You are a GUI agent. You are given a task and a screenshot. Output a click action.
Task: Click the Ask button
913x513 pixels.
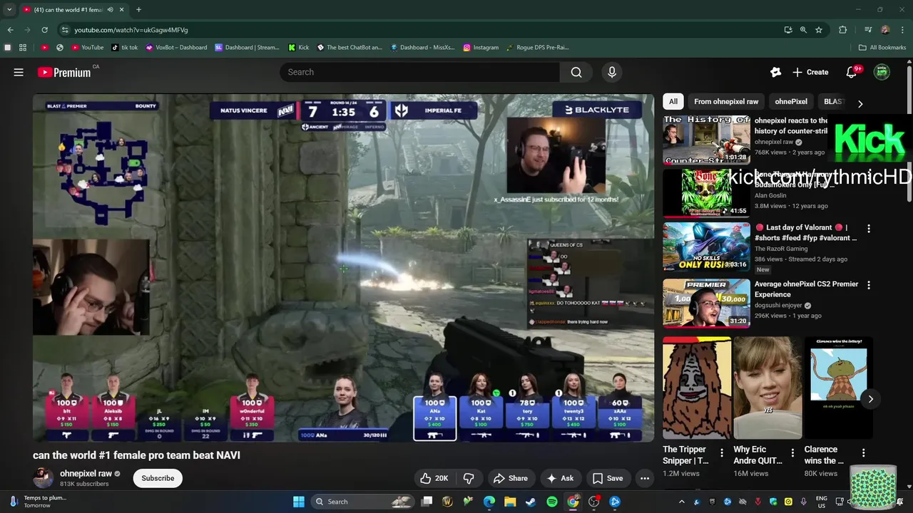[x=560, y=478]
